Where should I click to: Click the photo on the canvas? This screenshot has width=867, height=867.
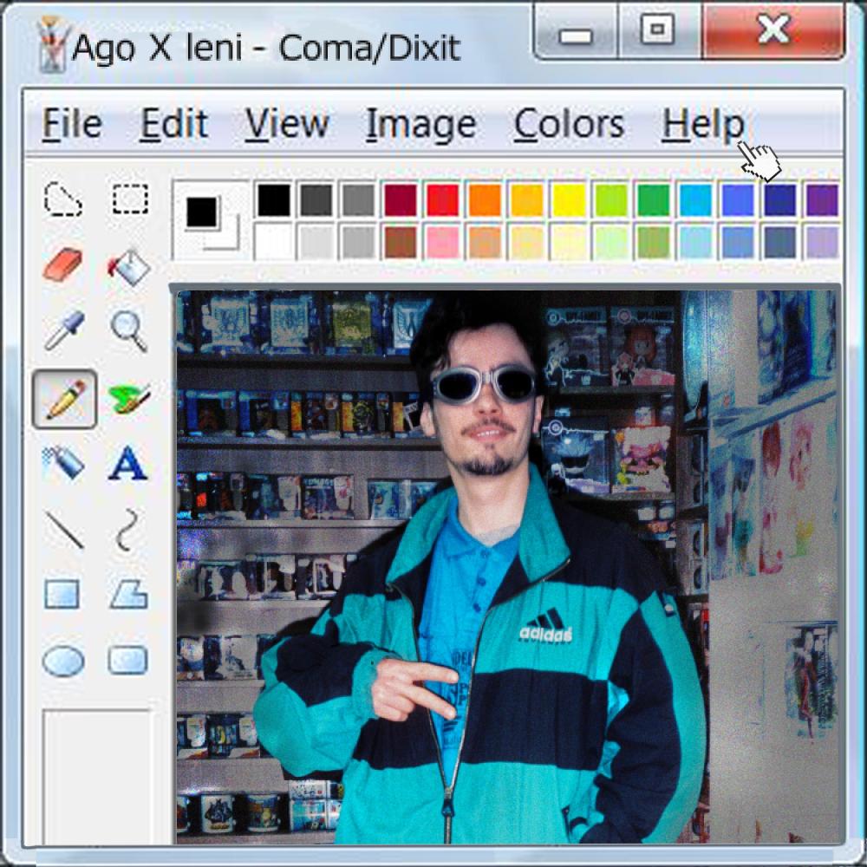pyautogui.click(x=507, y=567)
